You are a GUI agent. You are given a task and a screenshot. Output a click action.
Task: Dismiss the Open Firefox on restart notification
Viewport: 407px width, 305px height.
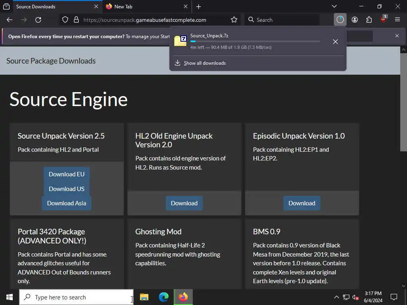click(397, 36)
